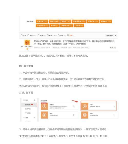Select the 全部 radio button

[22, 35]
